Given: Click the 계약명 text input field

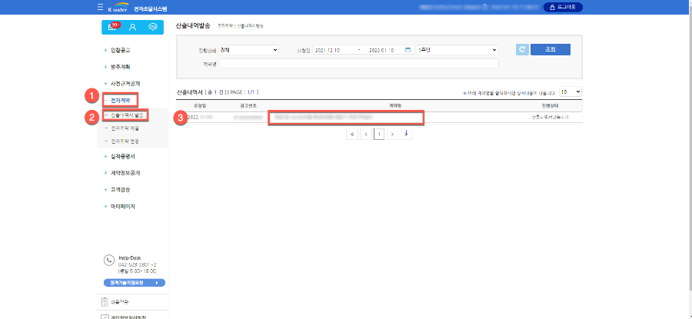Looking at the screenshot, I should click(358, 64).
